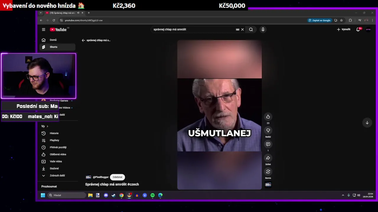Open the account avatar menu

pos(368,29)
